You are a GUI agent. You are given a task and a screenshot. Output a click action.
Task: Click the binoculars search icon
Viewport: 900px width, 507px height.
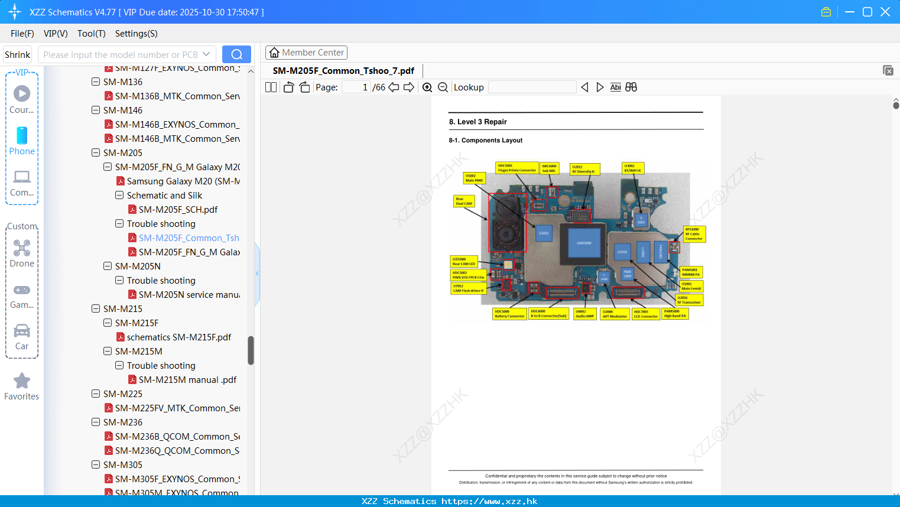coord(631,87)
